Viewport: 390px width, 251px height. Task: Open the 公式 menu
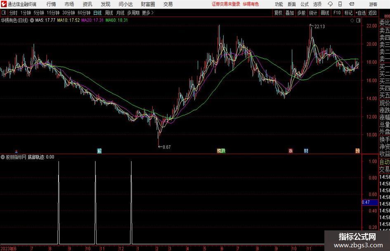pos(305,4)
